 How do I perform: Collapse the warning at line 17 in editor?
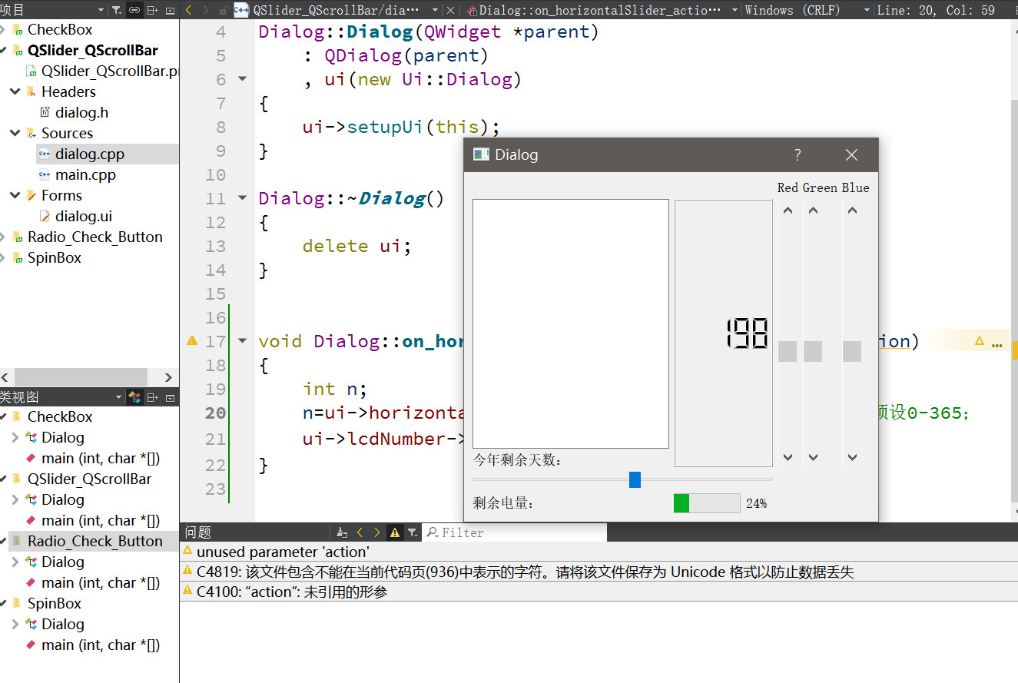click(x=242, y=341)
